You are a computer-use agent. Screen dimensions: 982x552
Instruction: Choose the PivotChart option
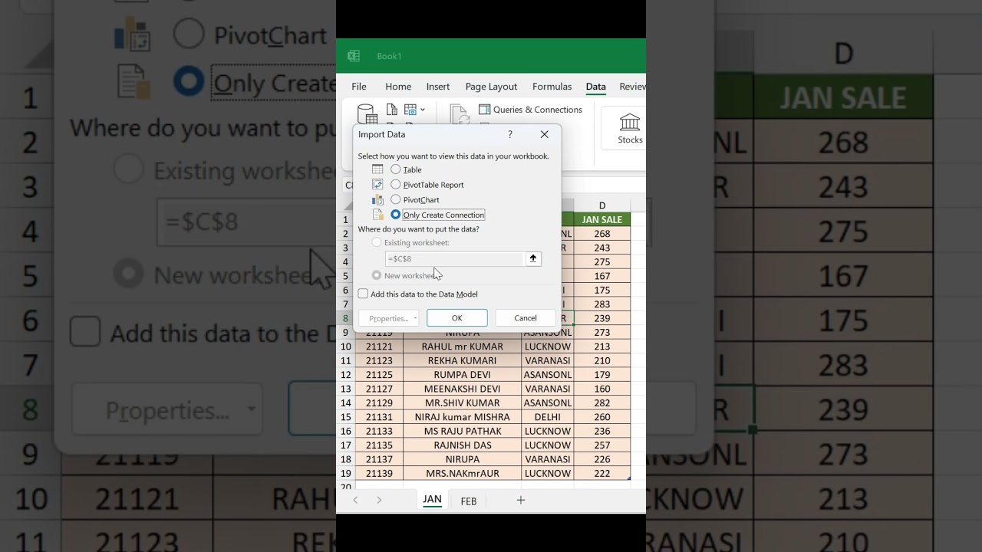pos(396,199)
